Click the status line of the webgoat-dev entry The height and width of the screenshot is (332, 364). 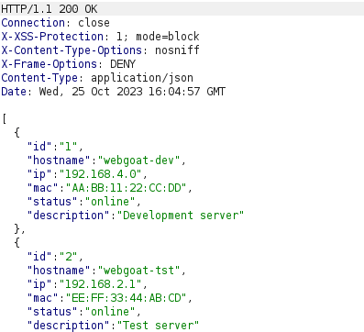[x=84, y=202]
